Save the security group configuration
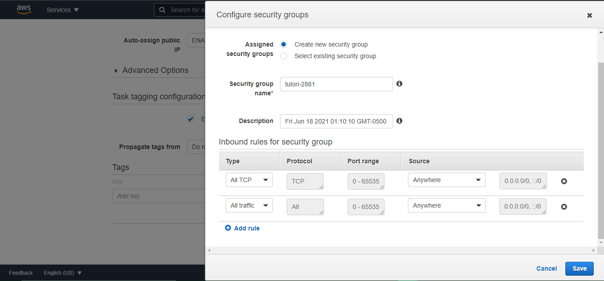The height and width of the screenshot is (281, 604). [x=579, y=268]
